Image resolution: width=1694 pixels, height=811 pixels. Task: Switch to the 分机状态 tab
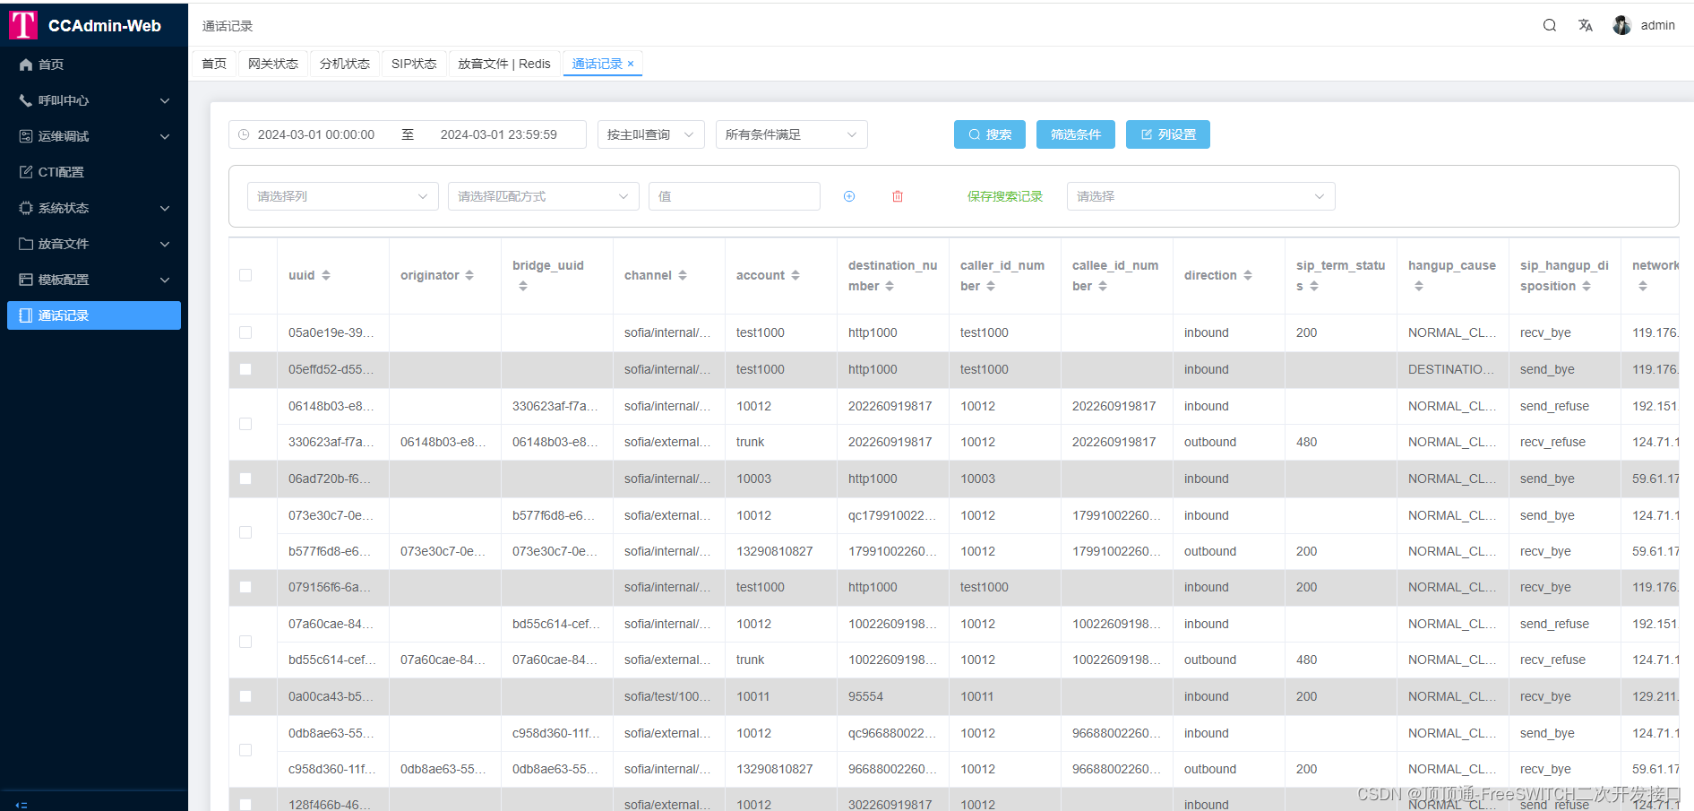345,64
